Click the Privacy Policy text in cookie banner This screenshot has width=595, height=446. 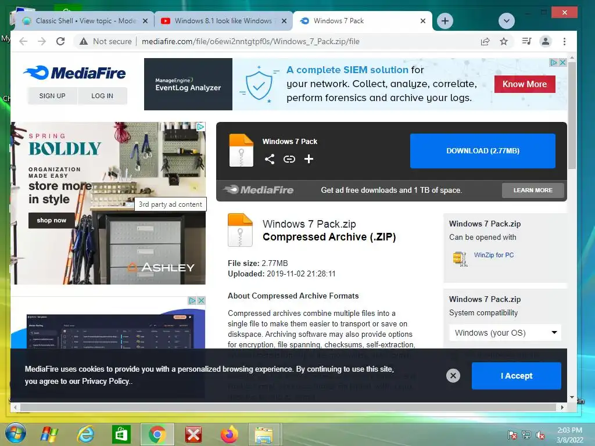click(106, 381)
